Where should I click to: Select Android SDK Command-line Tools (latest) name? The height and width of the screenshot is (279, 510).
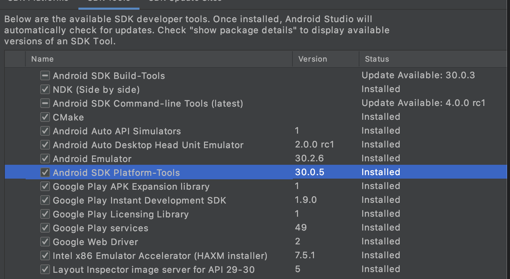(148, 103)
